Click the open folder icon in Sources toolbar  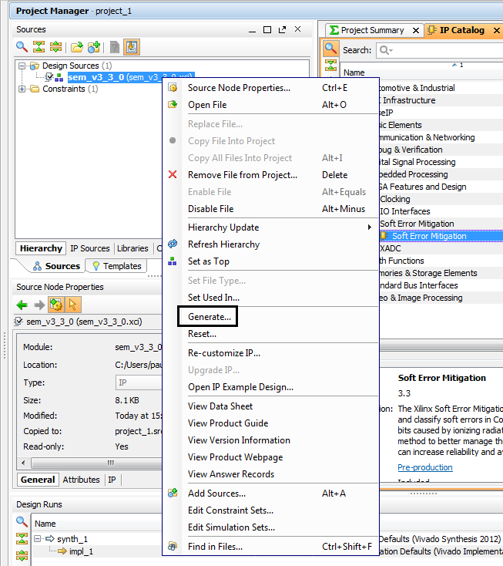click(77, 48)
